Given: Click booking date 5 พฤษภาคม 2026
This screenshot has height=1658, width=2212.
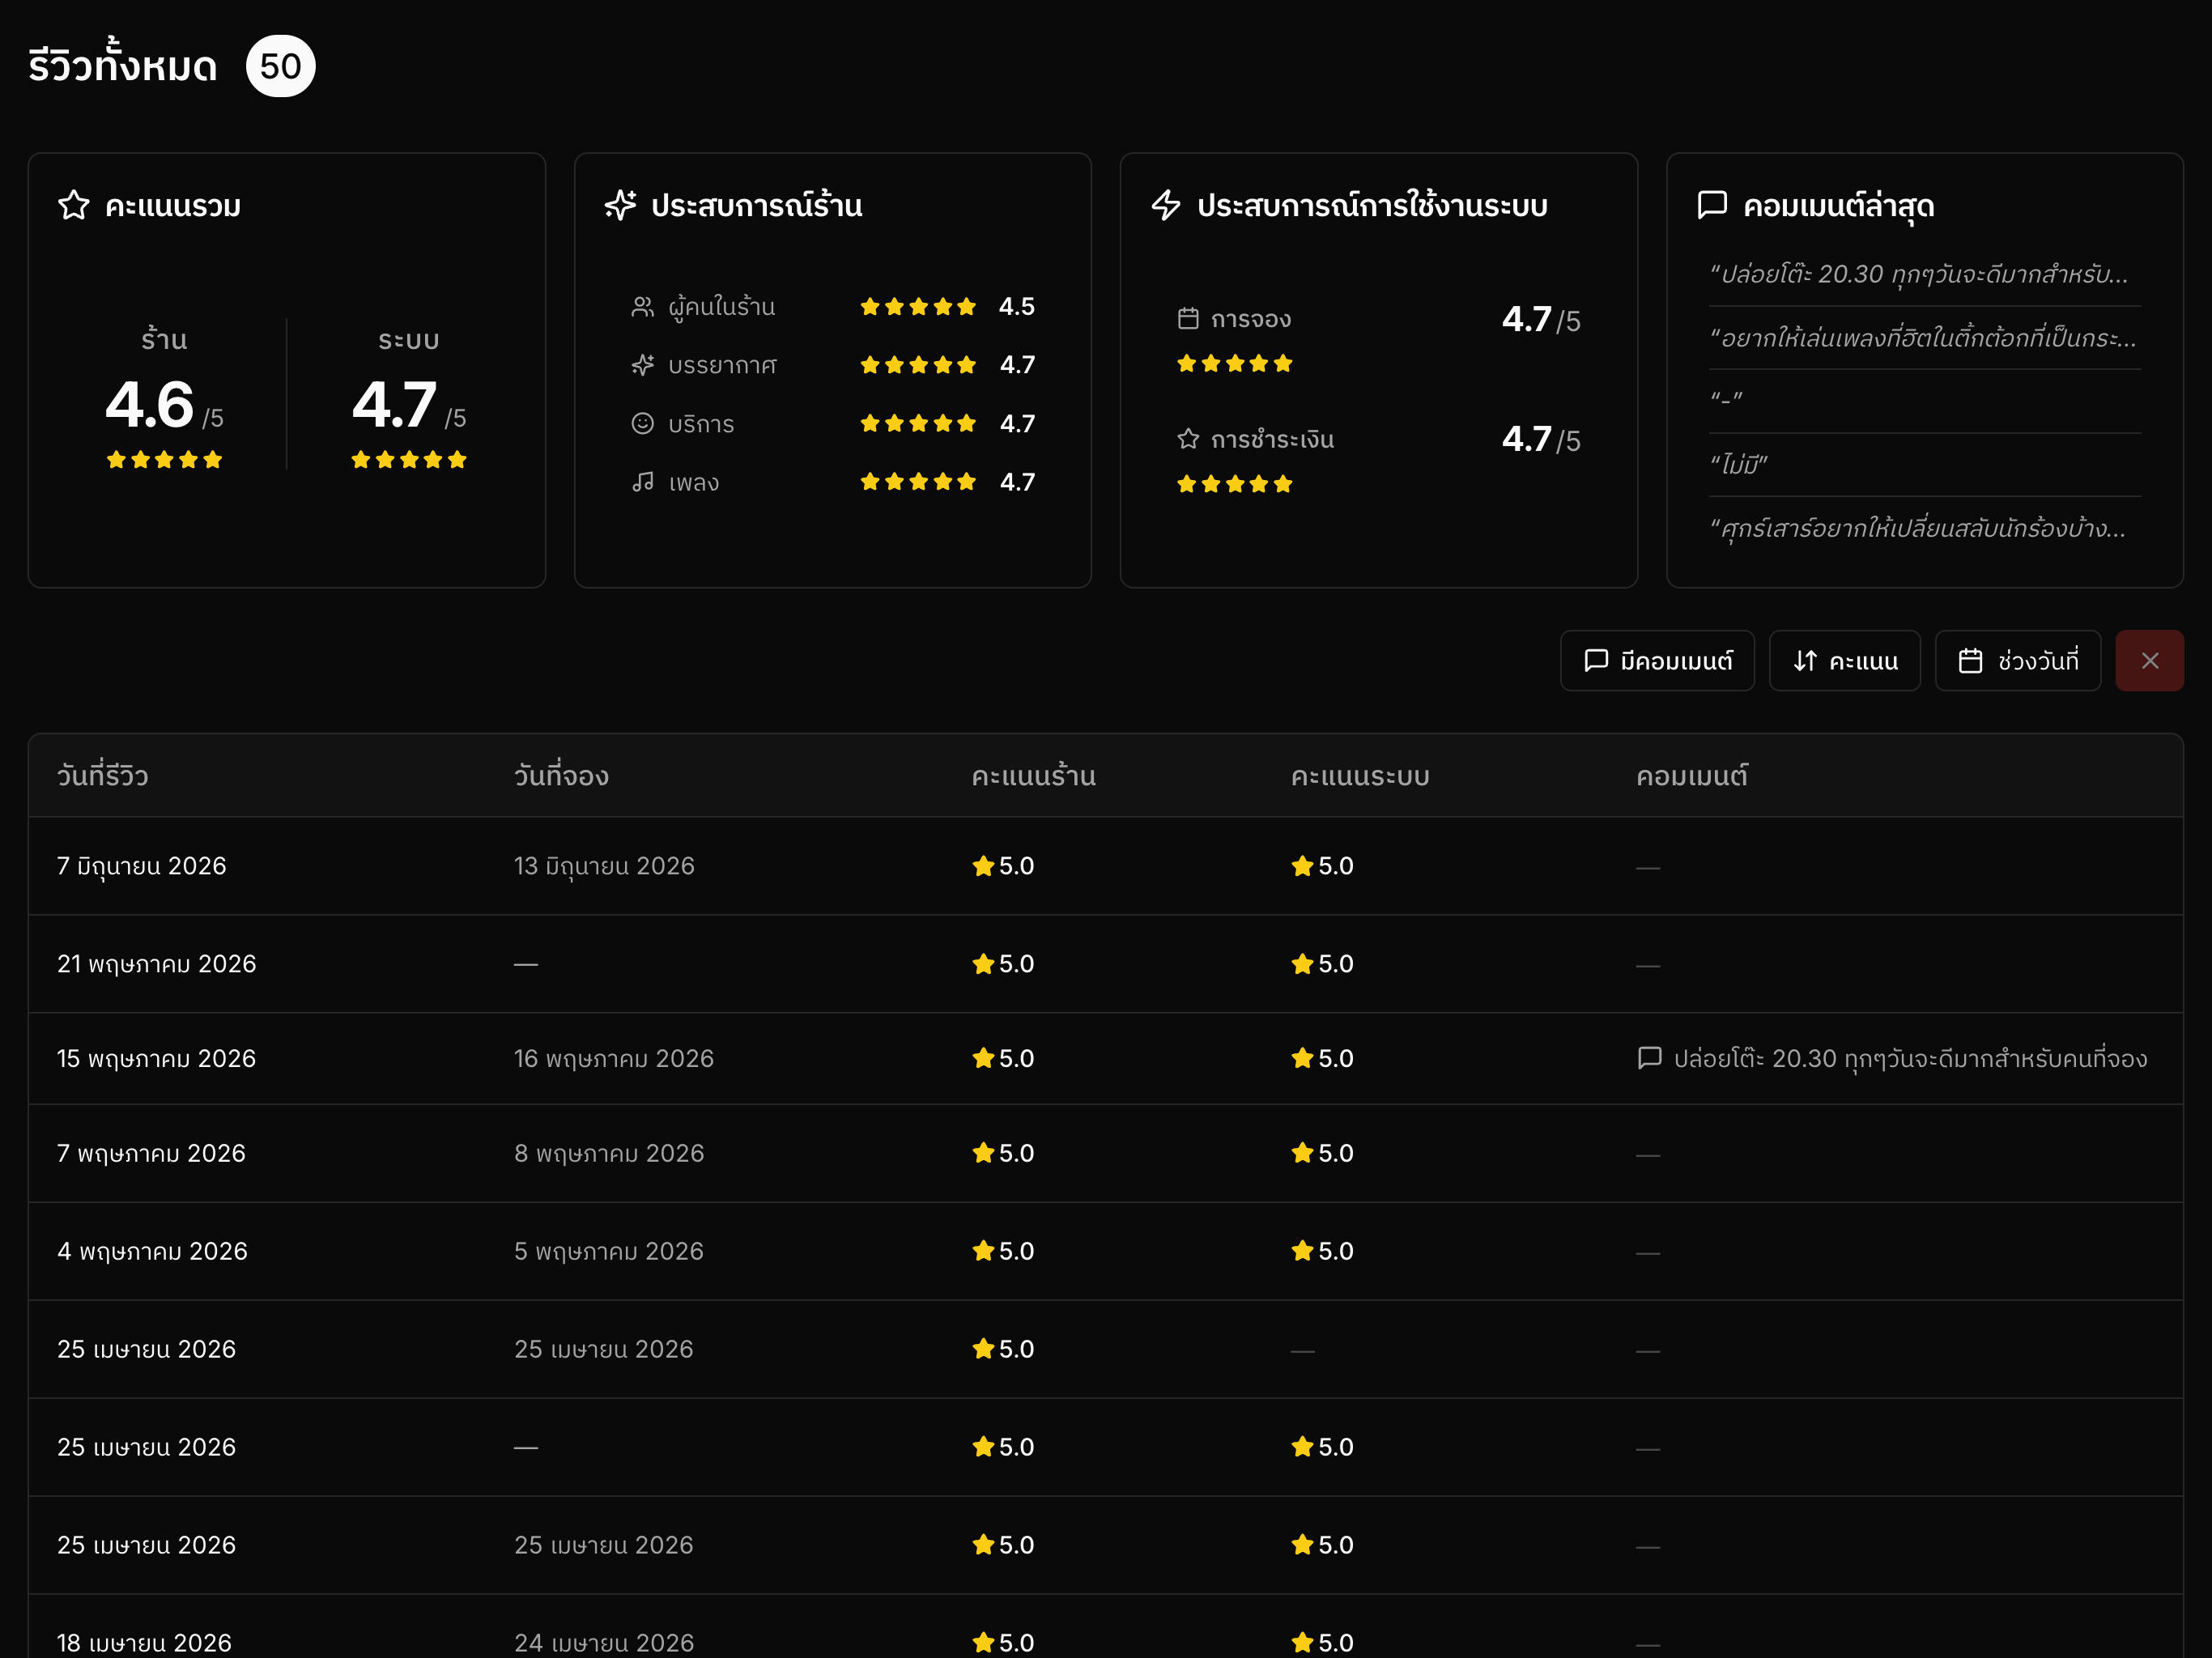Looking at the screenshot, I should (x=609, y=1251).
